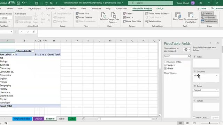Click Insert Timeline

84,17
